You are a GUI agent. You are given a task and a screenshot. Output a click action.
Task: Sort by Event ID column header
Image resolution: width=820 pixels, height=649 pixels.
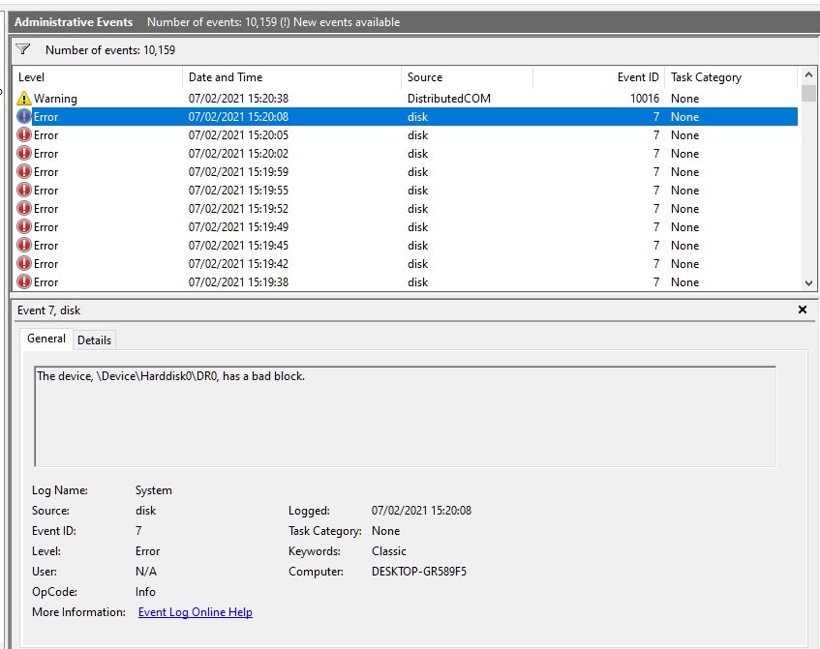click(598, 77)
